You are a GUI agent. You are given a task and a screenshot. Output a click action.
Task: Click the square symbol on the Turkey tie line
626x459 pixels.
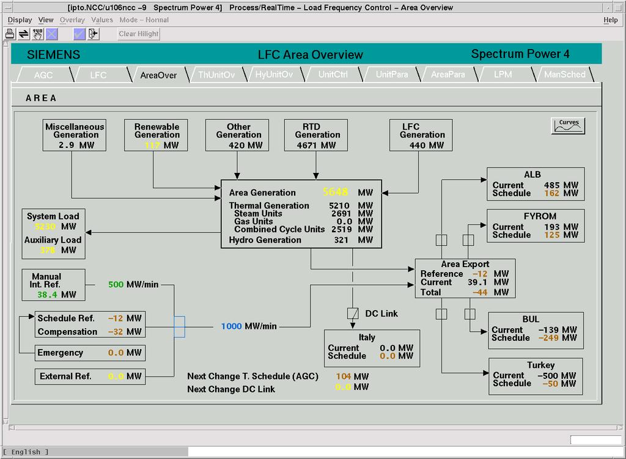[441, 314]
